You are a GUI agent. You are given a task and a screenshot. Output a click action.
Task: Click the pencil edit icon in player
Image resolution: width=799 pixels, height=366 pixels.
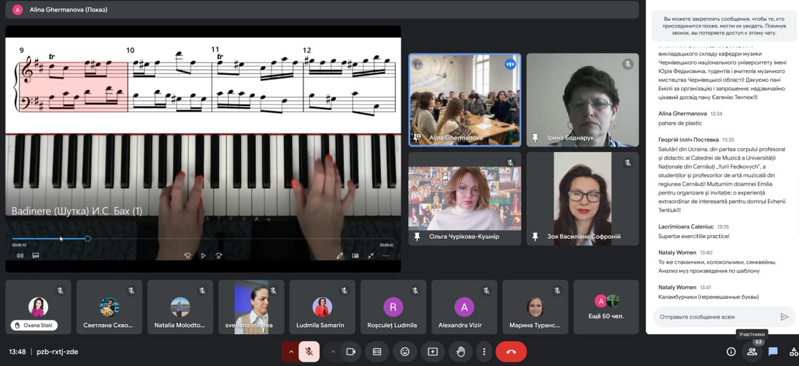340,255
